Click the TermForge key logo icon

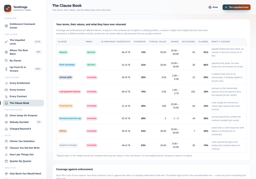pyautogui.click(x=8, y=8)
